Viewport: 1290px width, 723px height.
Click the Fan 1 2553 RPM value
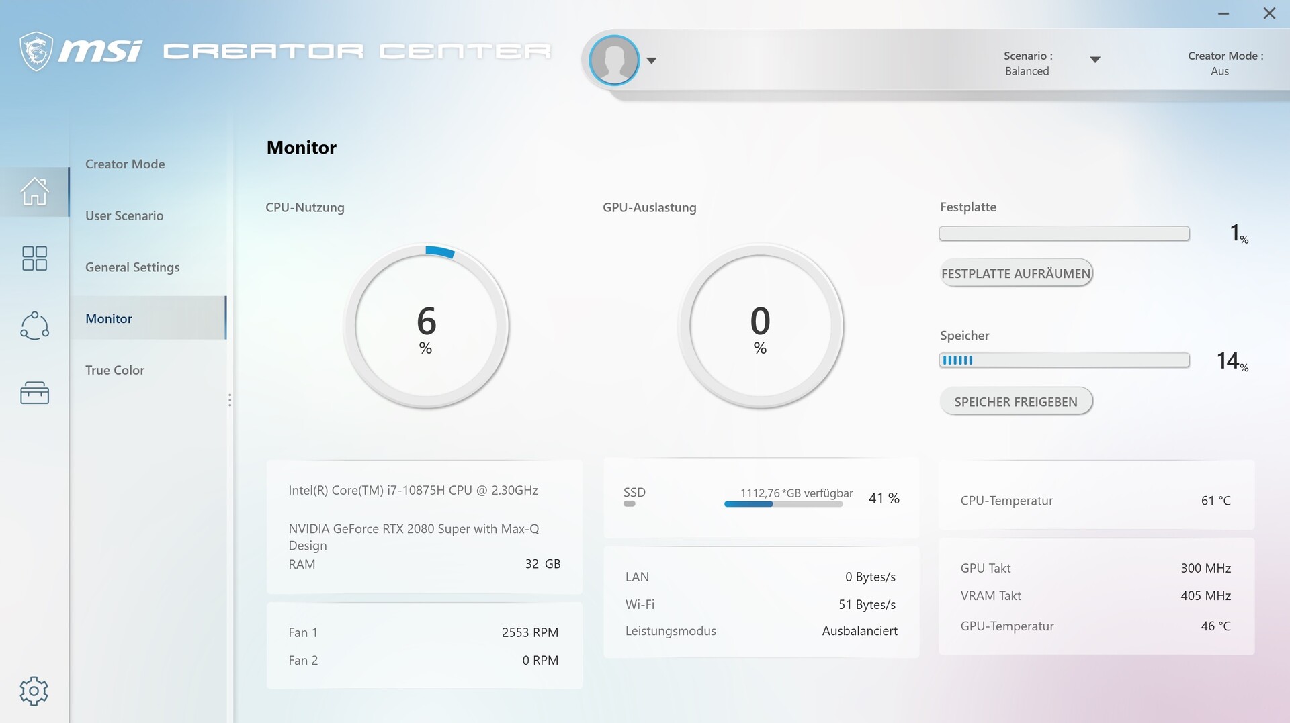coord(530,632)
